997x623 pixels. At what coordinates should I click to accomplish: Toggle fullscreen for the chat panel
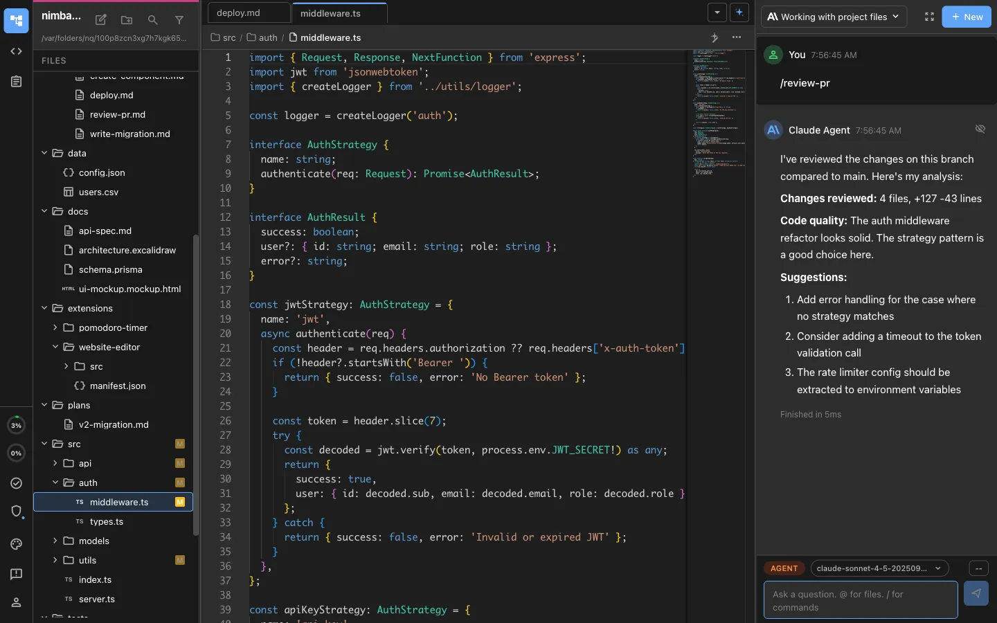pyautogui.click(x=929, y=17)
